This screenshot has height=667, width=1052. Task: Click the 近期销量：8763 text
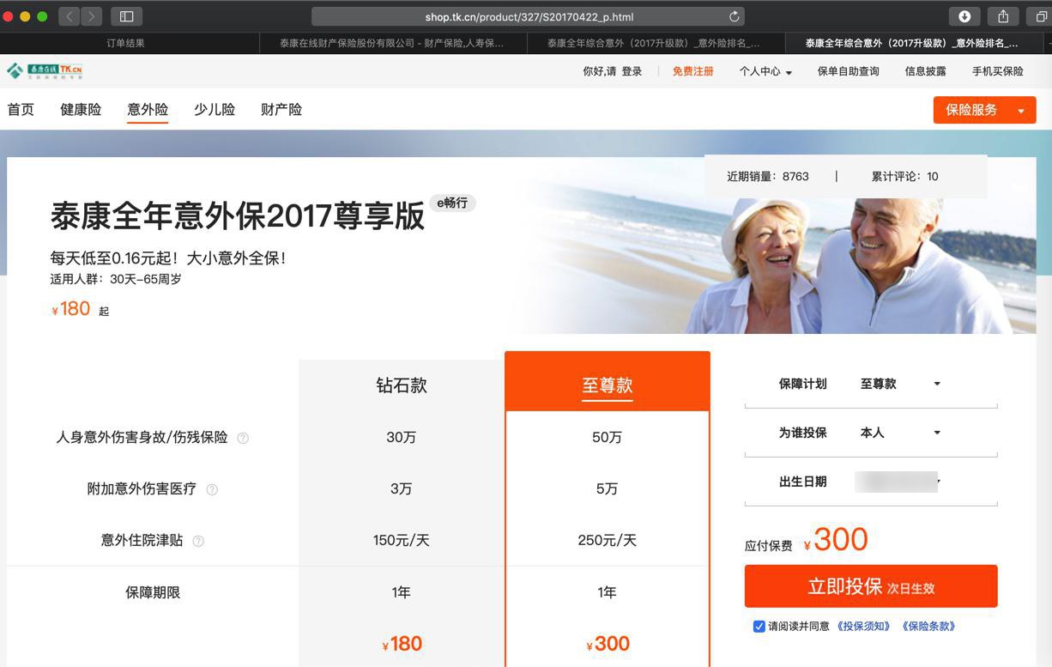pyautogui.click(x=768, y=176)
